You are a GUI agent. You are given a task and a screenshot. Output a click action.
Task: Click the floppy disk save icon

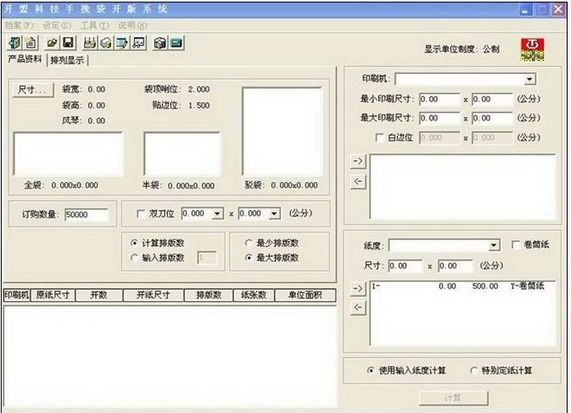(x=68, y=43)
